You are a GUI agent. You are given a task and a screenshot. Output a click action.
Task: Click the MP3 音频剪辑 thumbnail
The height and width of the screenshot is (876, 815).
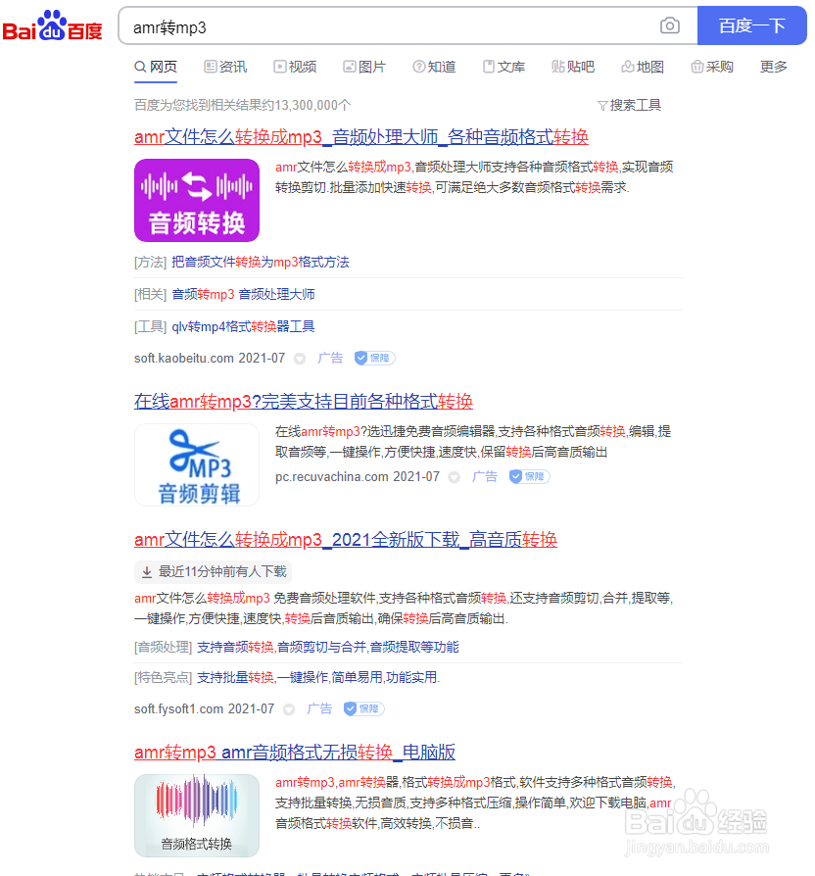tap(197, 464)
